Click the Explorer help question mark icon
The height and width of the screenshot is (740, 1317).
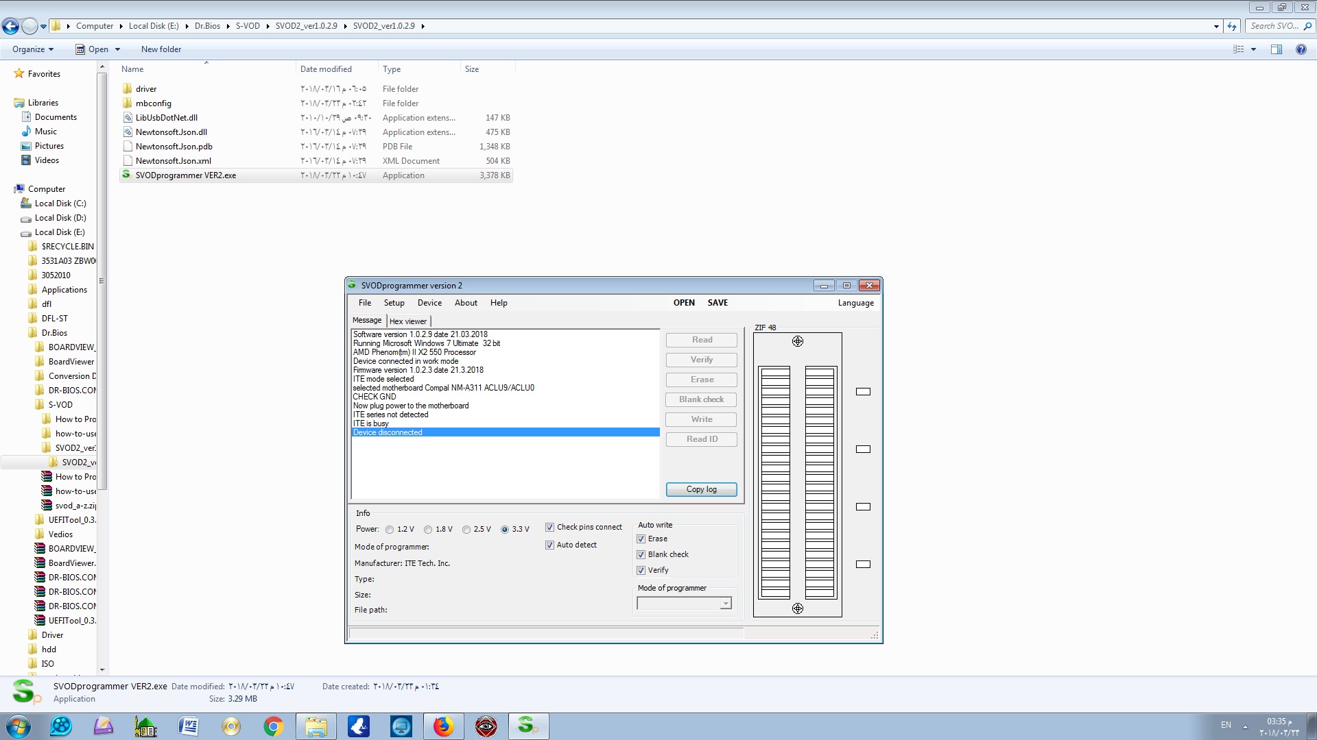coord(1301,49)
